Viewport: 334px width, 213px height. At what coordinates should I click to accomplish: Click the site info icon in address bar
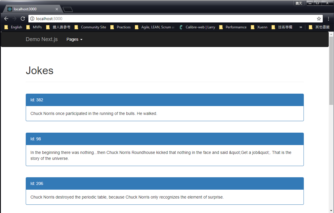(x=32, y=19)
